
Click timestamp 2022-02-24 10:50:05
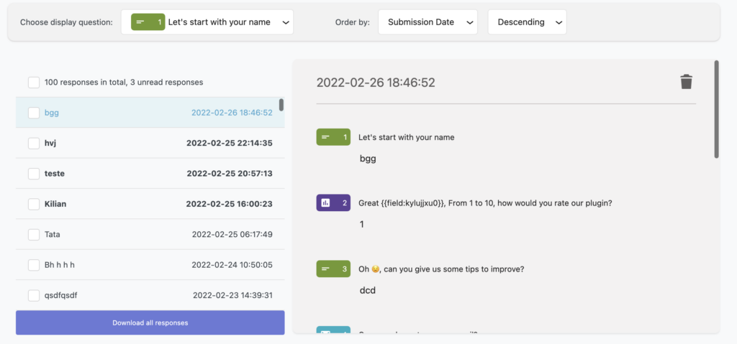232,265
